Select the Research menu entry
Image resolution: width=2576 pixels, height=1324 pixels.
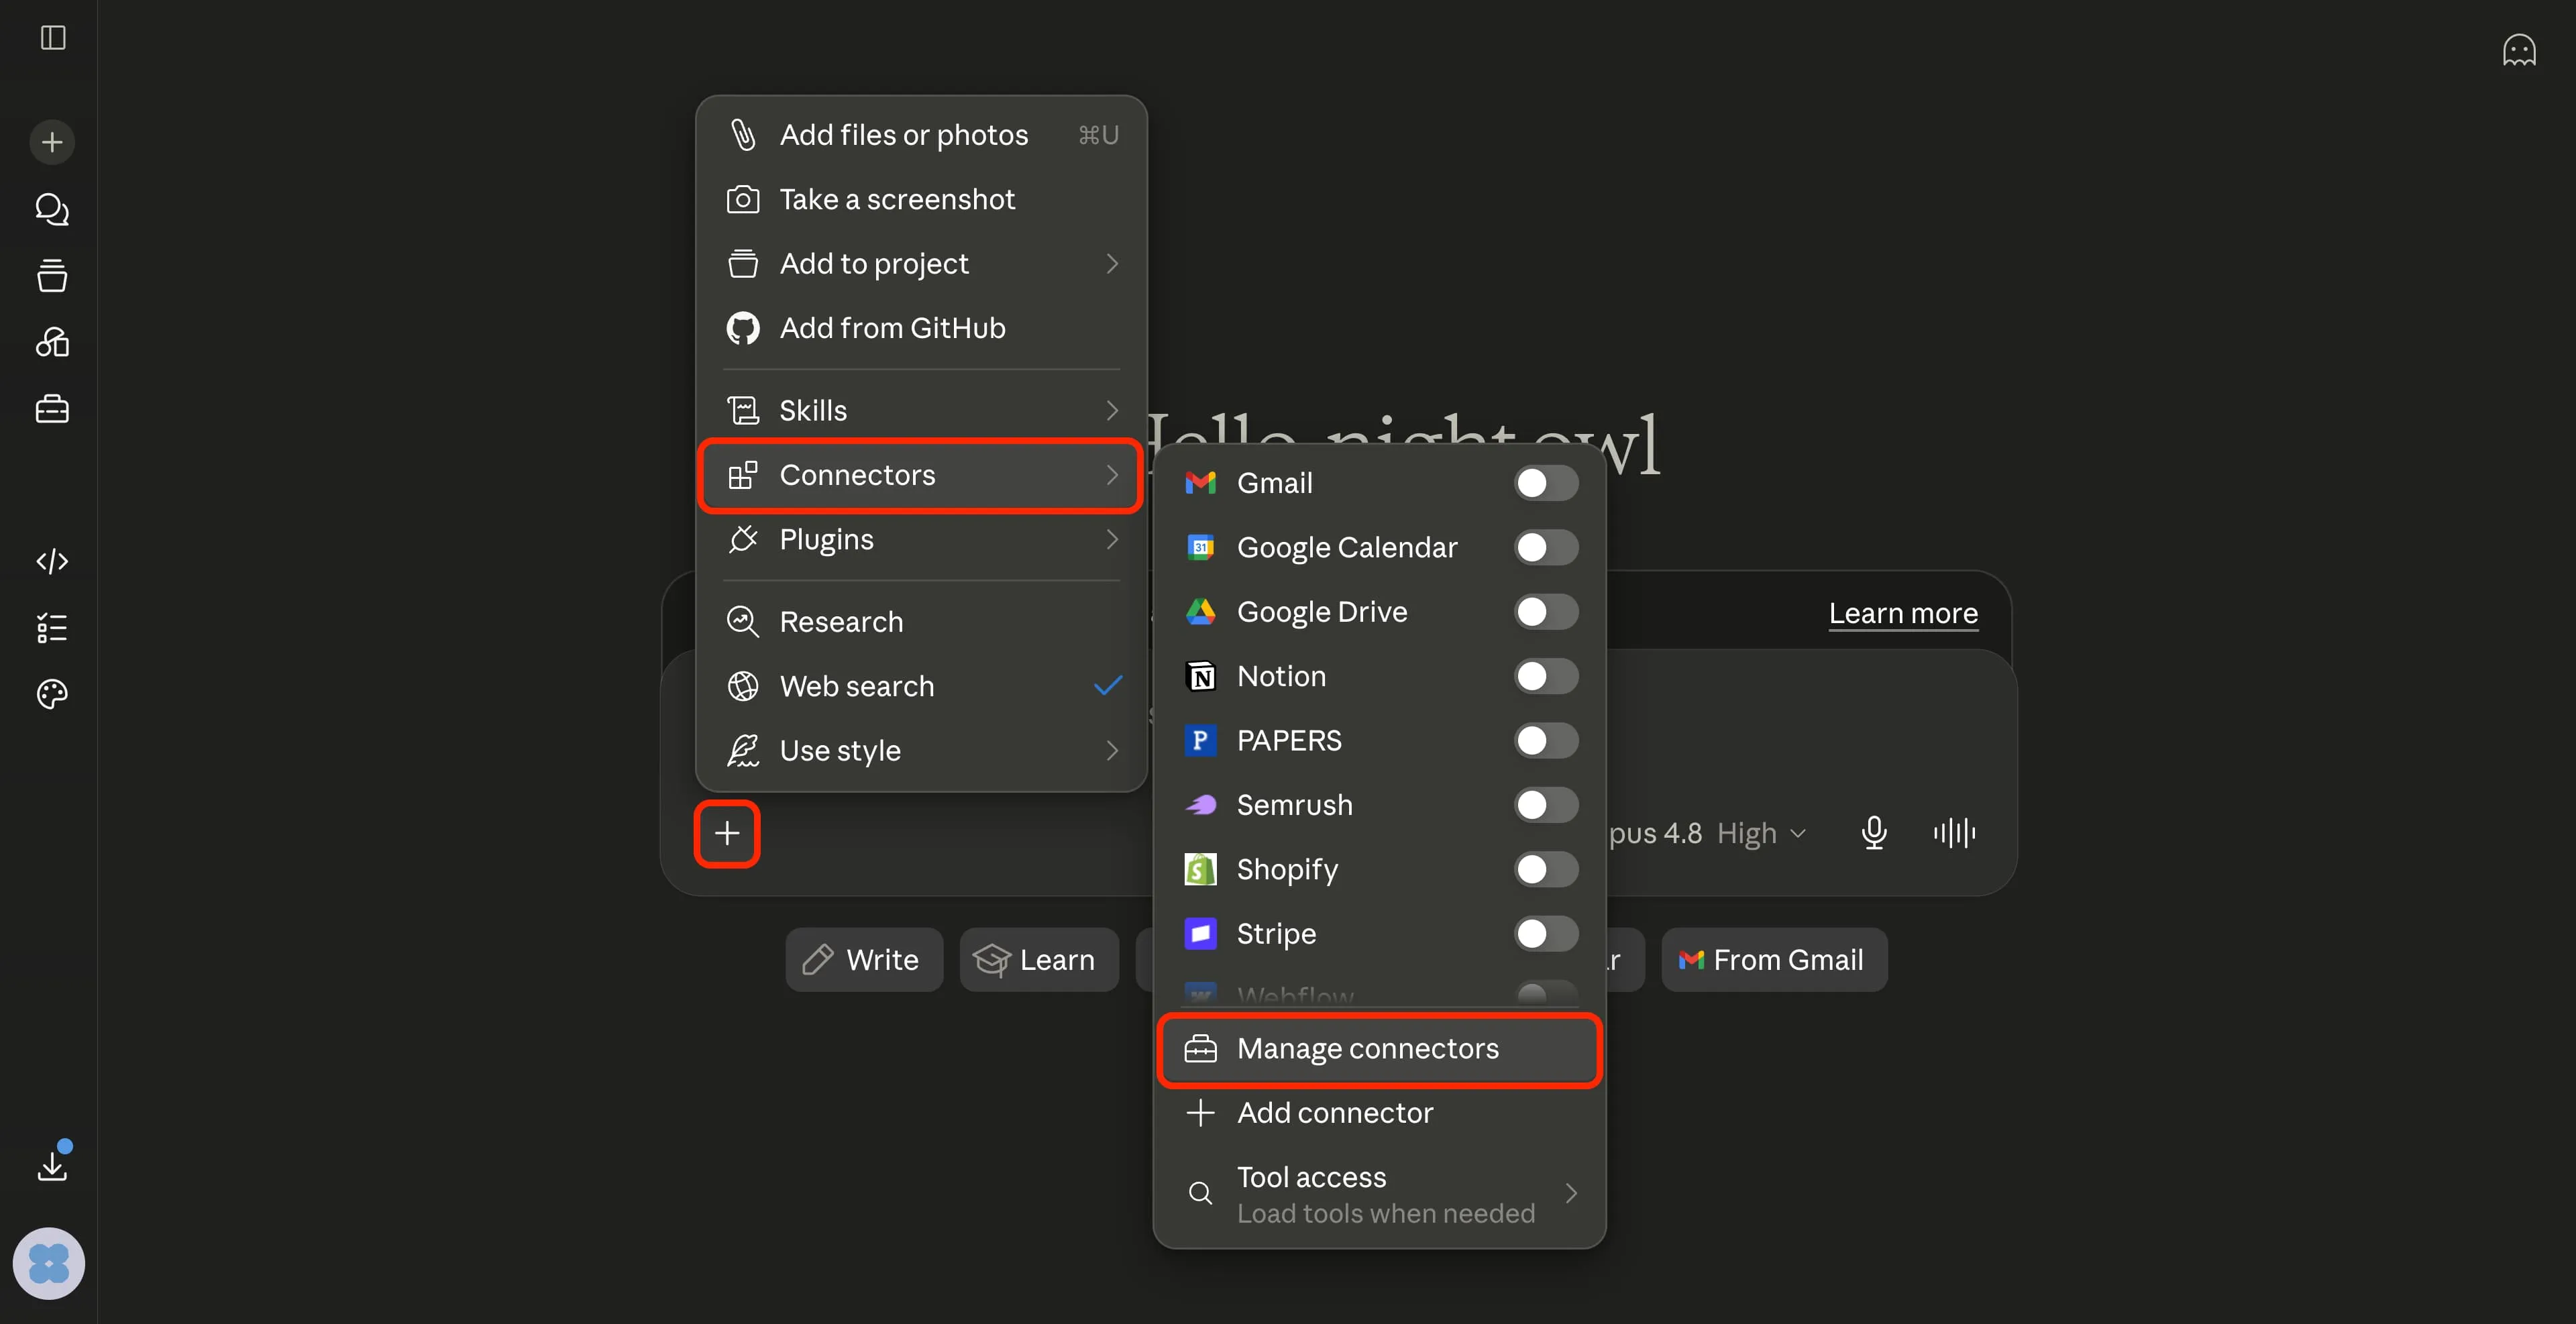tap(921, 622)
